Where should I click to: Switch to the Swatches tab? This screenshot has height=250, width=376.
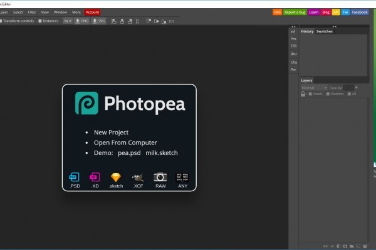[325, 31]
